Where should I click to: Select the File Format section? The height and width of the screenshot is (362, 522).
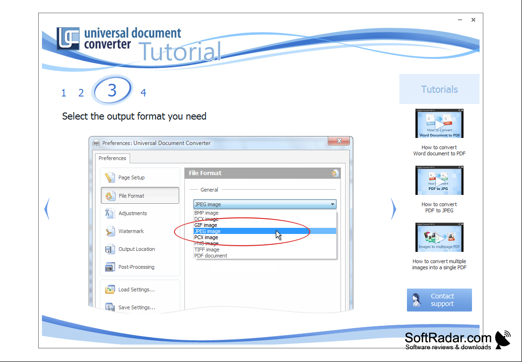click(140, 195)
